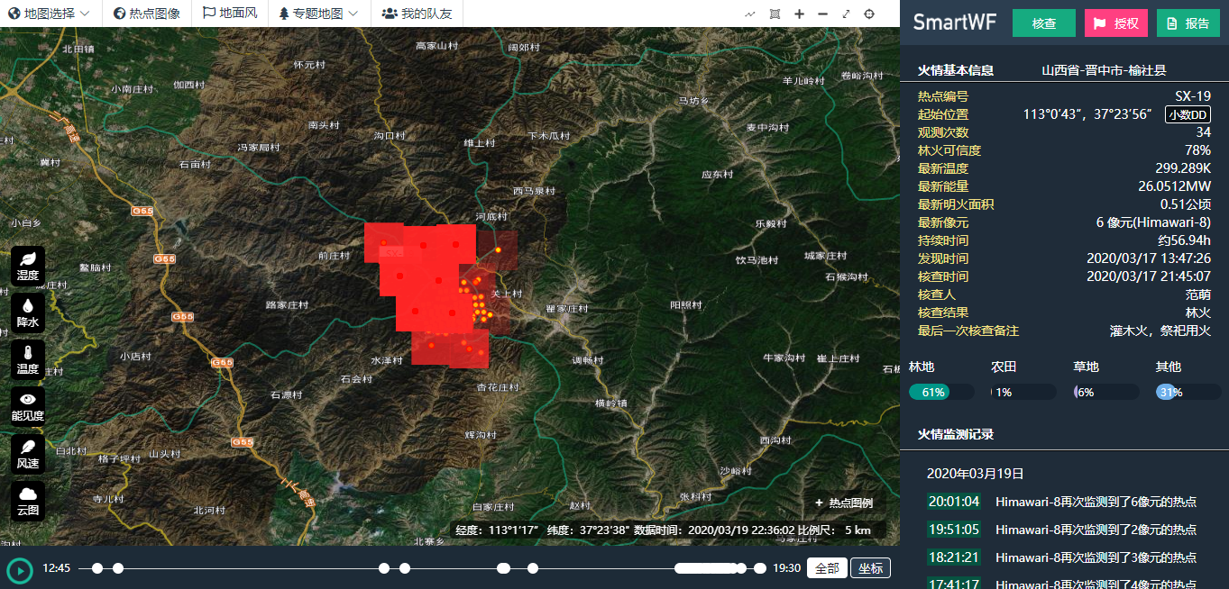Click the green 核查 verify button
Screen dimensions: 1229x589
click(1043, 23)
